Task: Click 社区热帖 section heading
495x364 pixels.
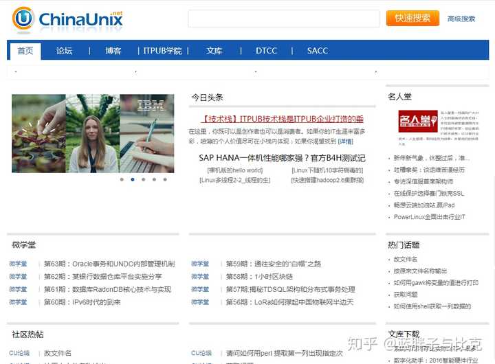Action: 27,334
